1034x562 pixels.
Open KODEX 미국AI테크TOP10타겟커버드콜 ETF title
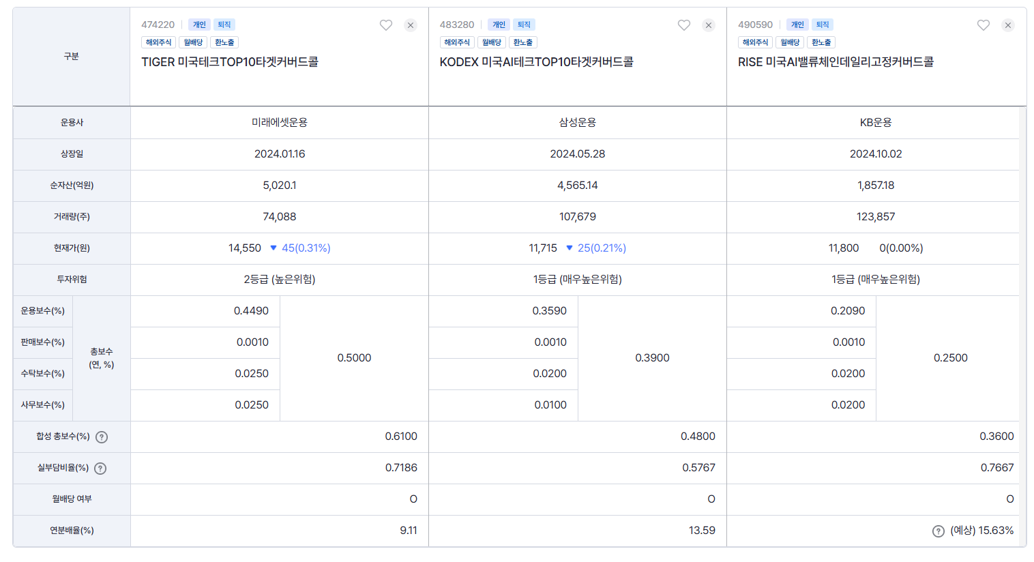pyautogui.click(x=537, y=62)
